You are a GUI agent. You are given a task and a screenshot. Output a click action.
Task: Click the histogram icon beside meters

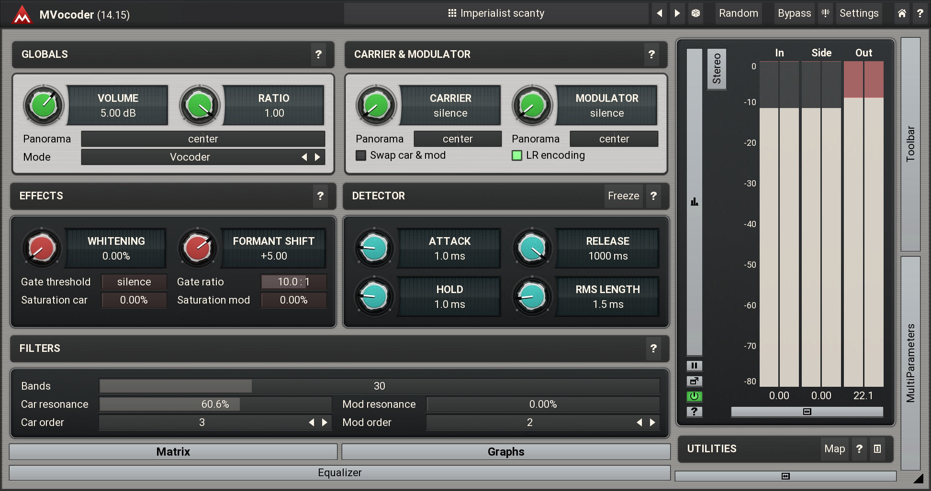tap(694, 202)
